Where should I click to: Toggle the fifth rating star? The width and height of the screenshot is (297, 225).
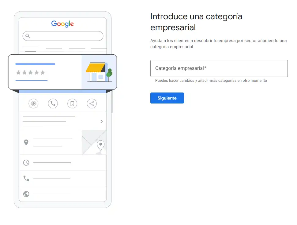[x=42, y=72]
